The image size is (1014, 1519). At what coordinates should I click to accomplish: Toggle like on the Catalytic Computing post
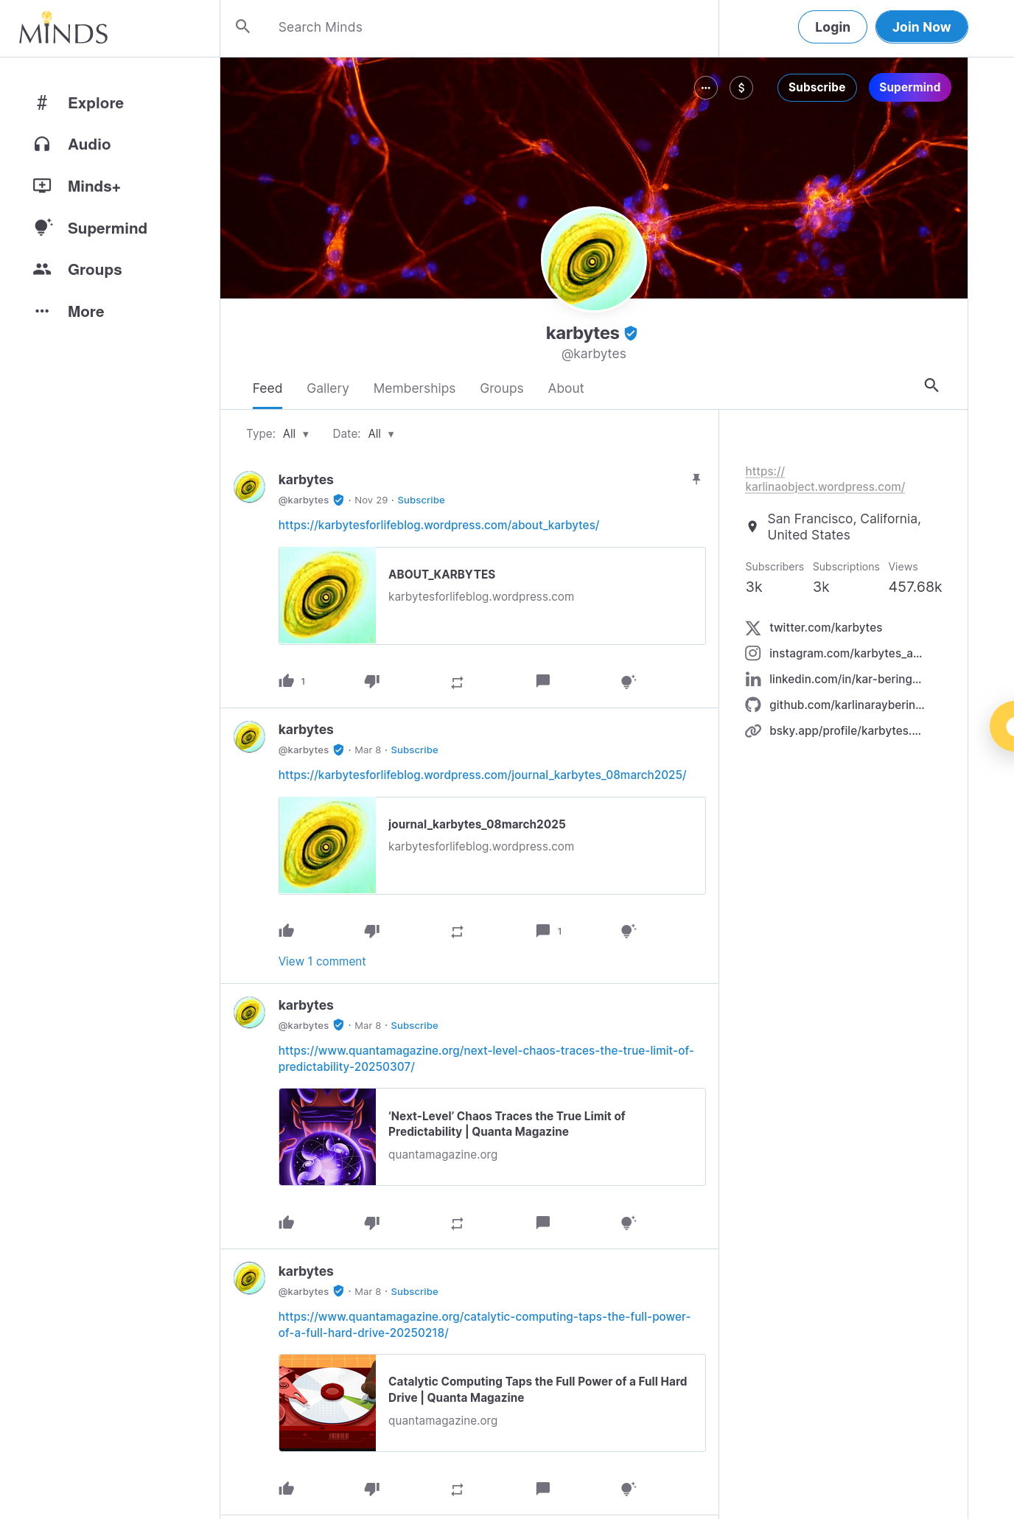pyautogui.click(x=287, y=1489)
